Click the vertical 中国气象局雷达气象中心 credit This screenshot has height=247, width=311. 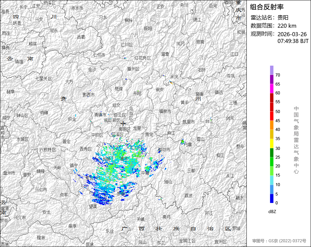point(296,140)
